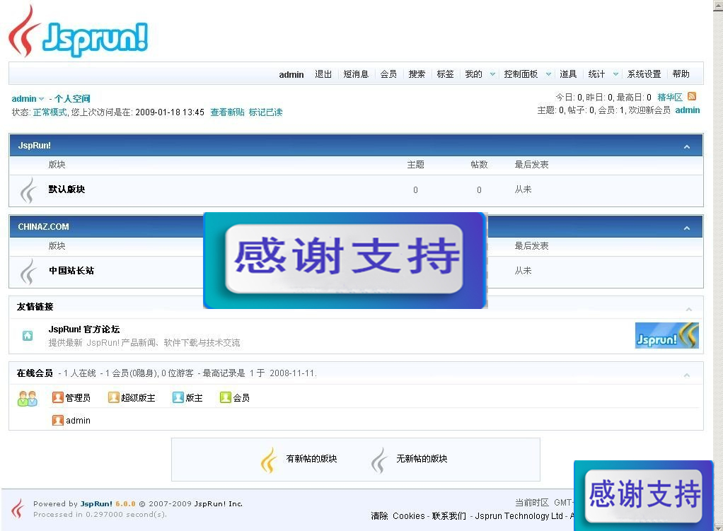Open the 中国站长站 forum
The height and width of the screenshot is (531, 723).
coord(71,271)
